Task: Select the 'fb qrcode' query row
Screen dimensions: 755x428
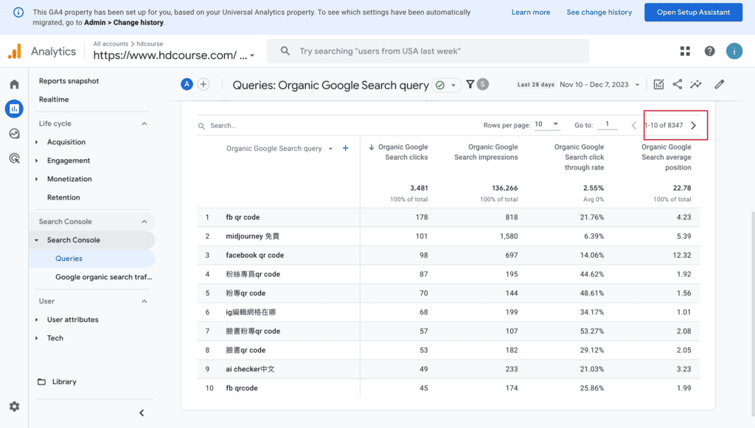Action: pyautogui.click(x=448, y=388)
